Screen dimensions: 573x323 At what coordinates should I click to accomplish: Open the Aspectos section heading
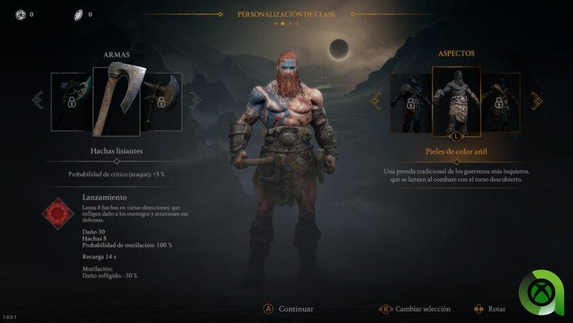456,53
